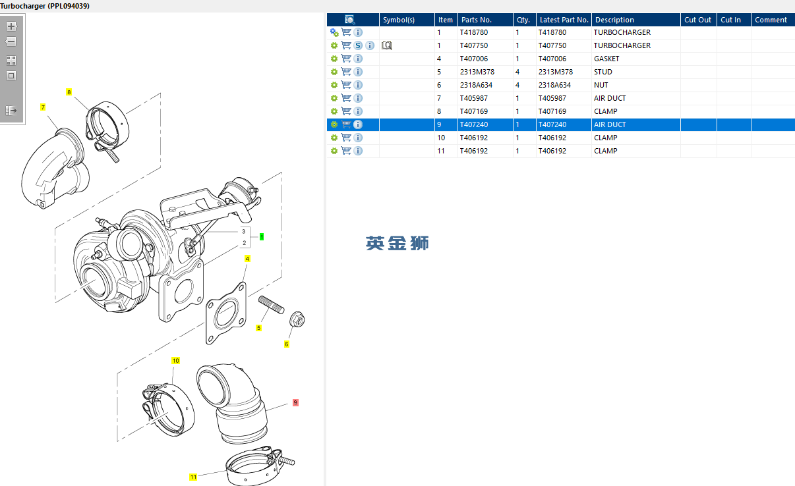Click the list-with-arrow export icon
The width and height of the screenshot is (795, 486).
click(x=11, y=111)
